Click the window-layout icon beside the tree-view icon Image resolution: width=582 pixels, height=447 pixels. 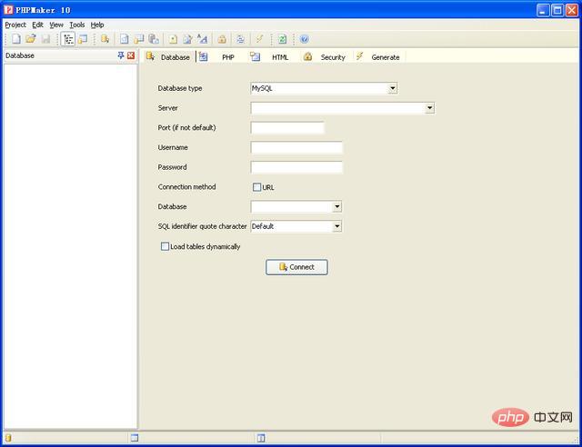click(x=83, y=39)
